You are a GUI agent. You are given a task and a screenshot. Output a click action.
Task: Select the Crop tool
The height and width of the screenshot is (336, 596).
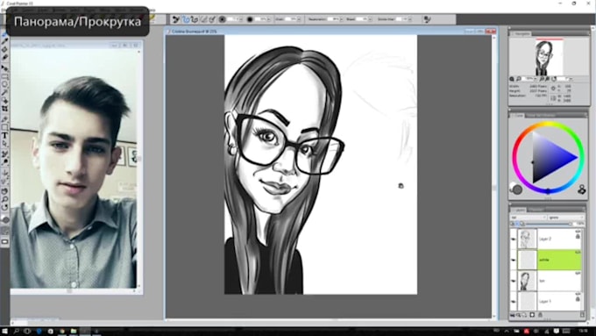[x=5, y=109]
